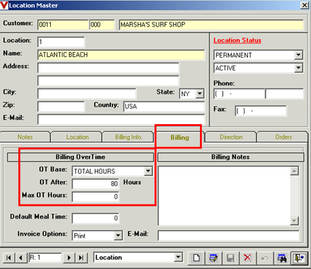Open the Invoice Options Print dropdown
This screenshot has width=311, height=269.
point(118,236)
